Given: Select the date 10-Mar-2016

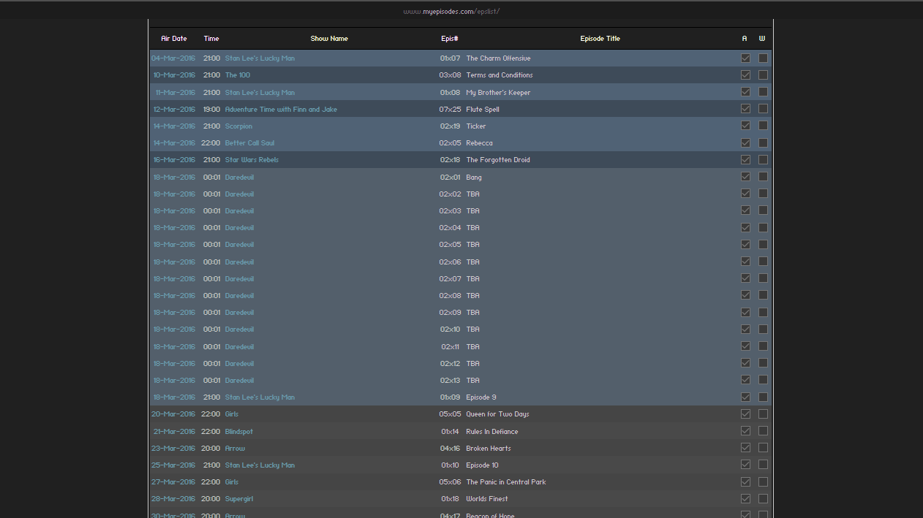Looking at the screenshot, I should point(174,75).
